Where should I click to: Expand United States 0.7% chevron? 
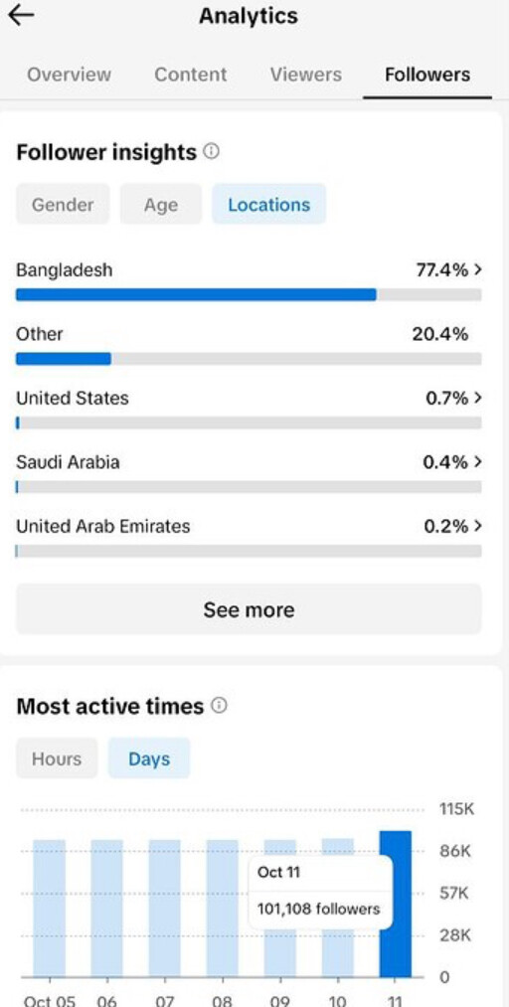(477, 399)
